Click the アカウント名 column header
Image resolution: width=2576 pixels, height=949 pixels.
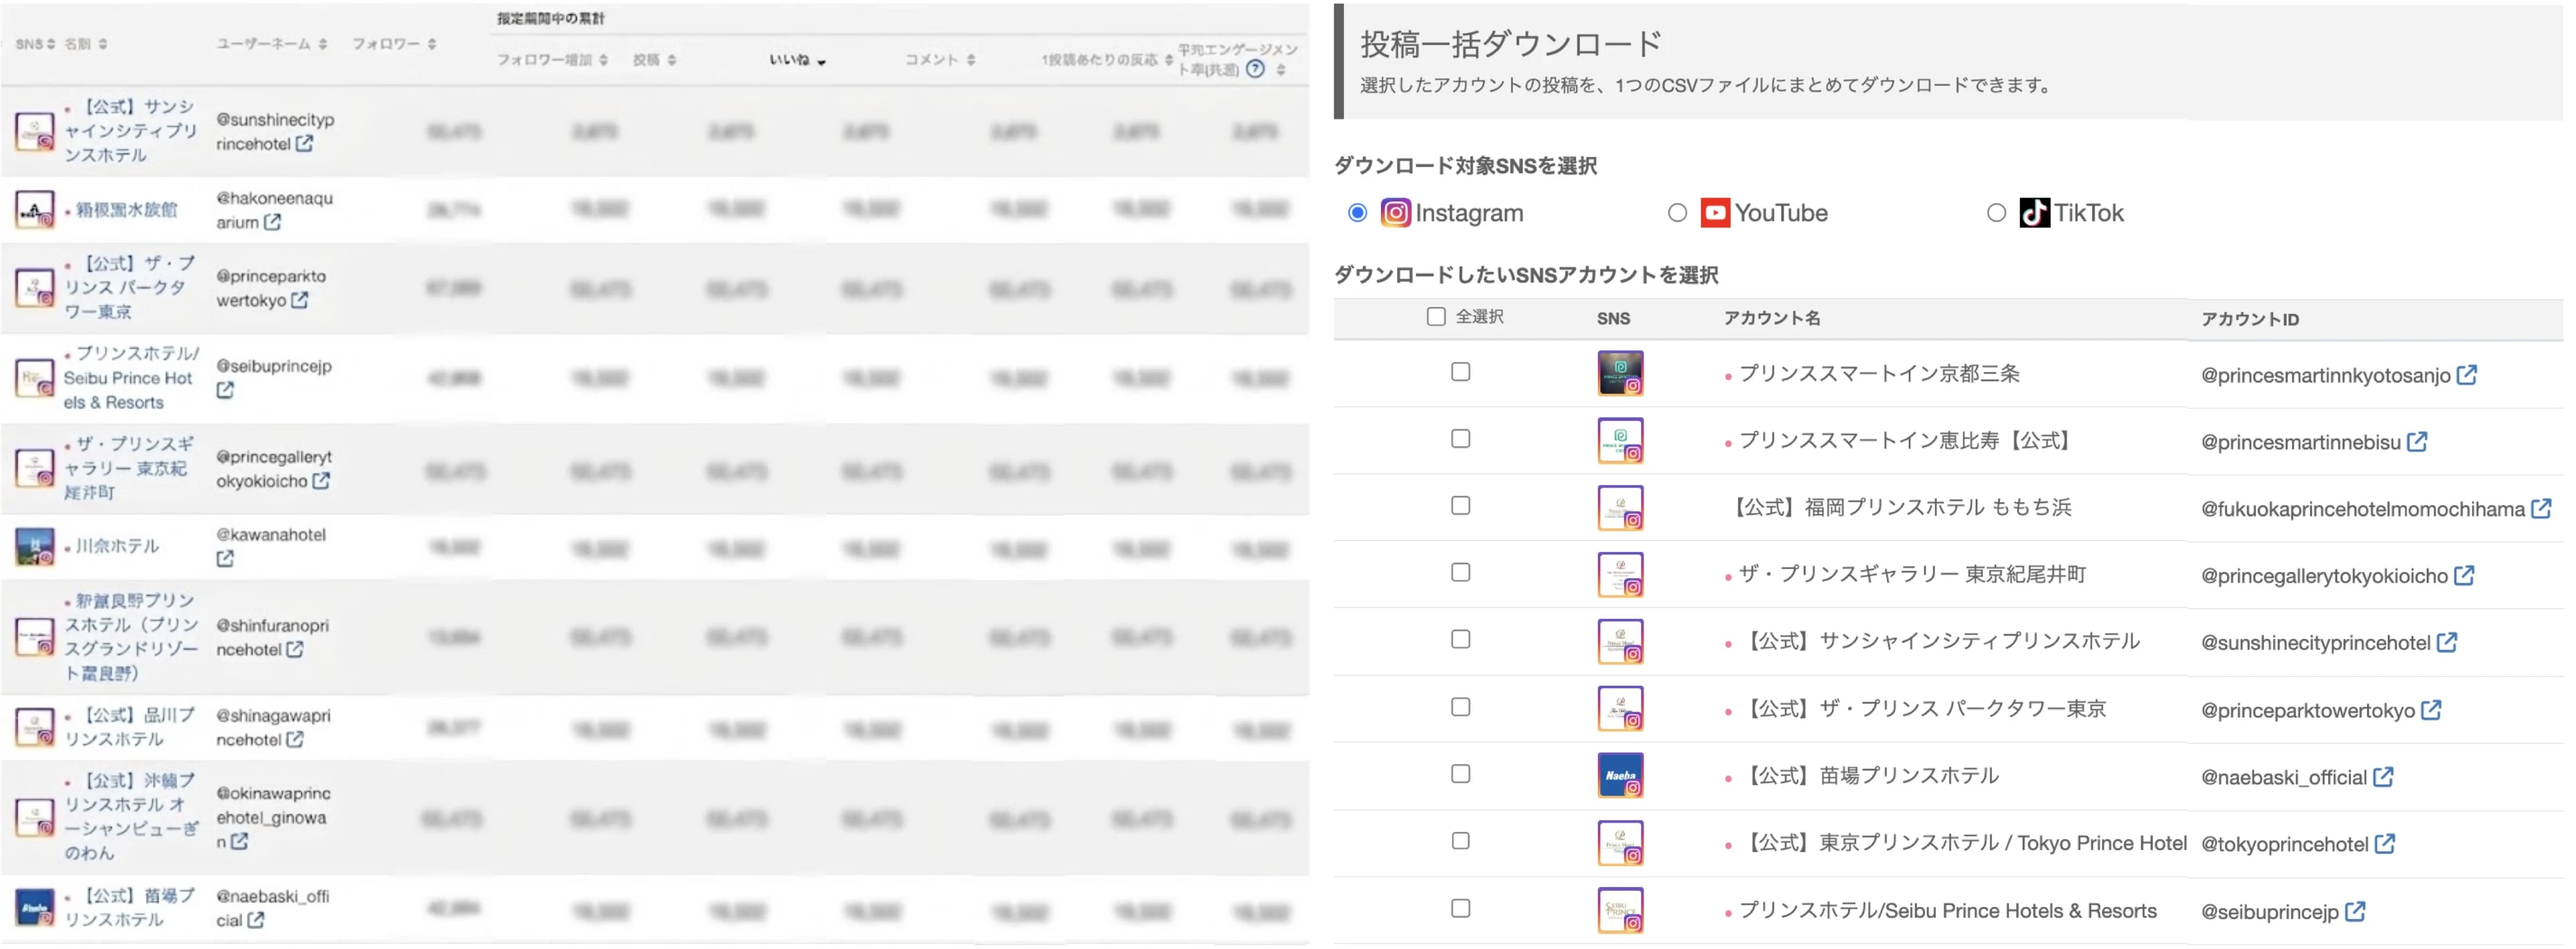pyautogui.click(x=1771, y=319)
